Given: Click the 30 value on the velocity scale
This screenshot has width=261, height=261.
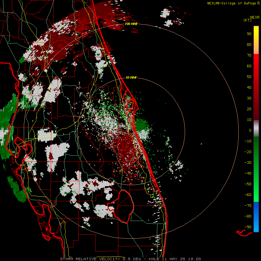Looking at the screenshot, I should (249, 98).
